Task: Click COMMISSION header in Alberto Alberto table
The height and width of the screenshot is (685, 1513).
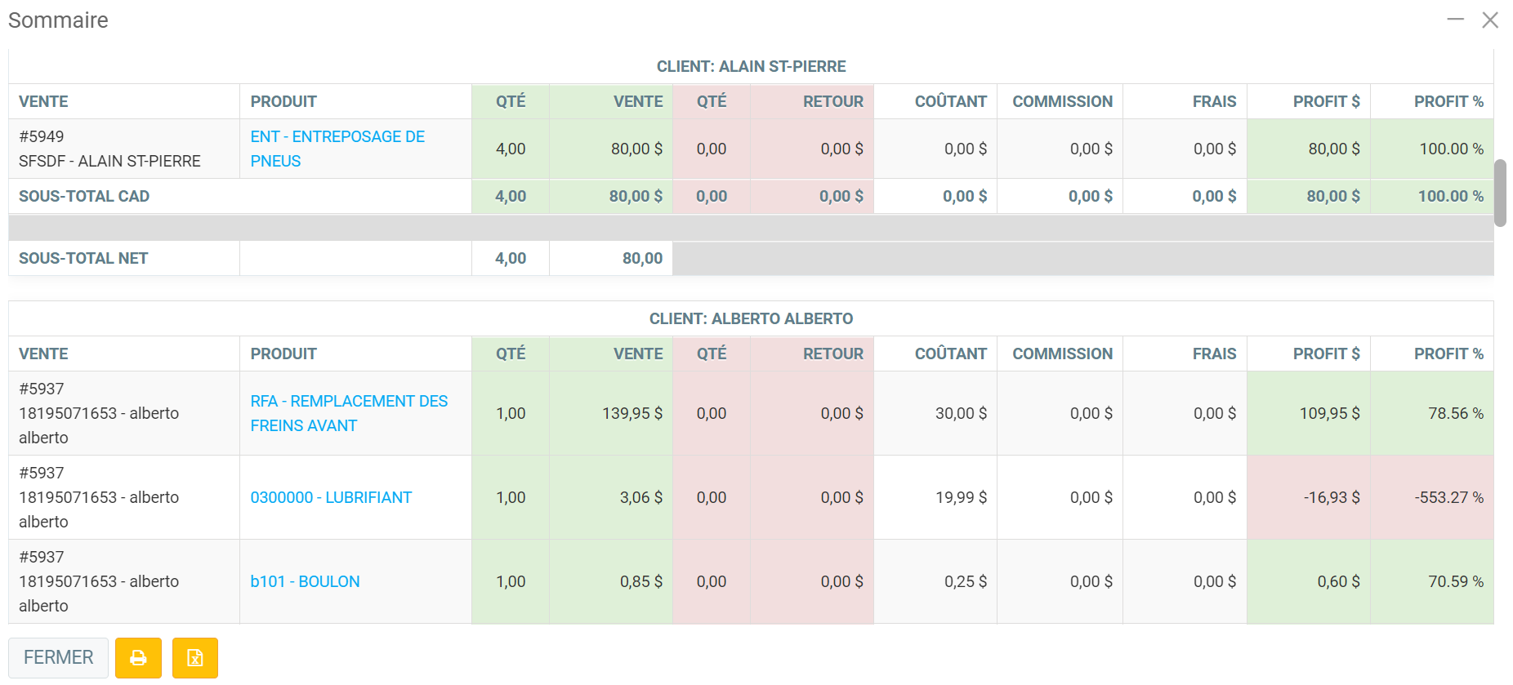Action: pos(1062,354)
